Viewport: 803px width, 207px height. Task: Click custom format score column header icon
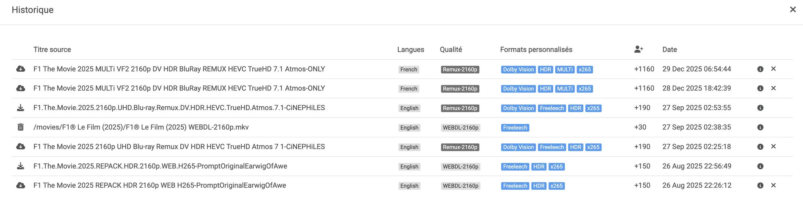tap(638, 49)
